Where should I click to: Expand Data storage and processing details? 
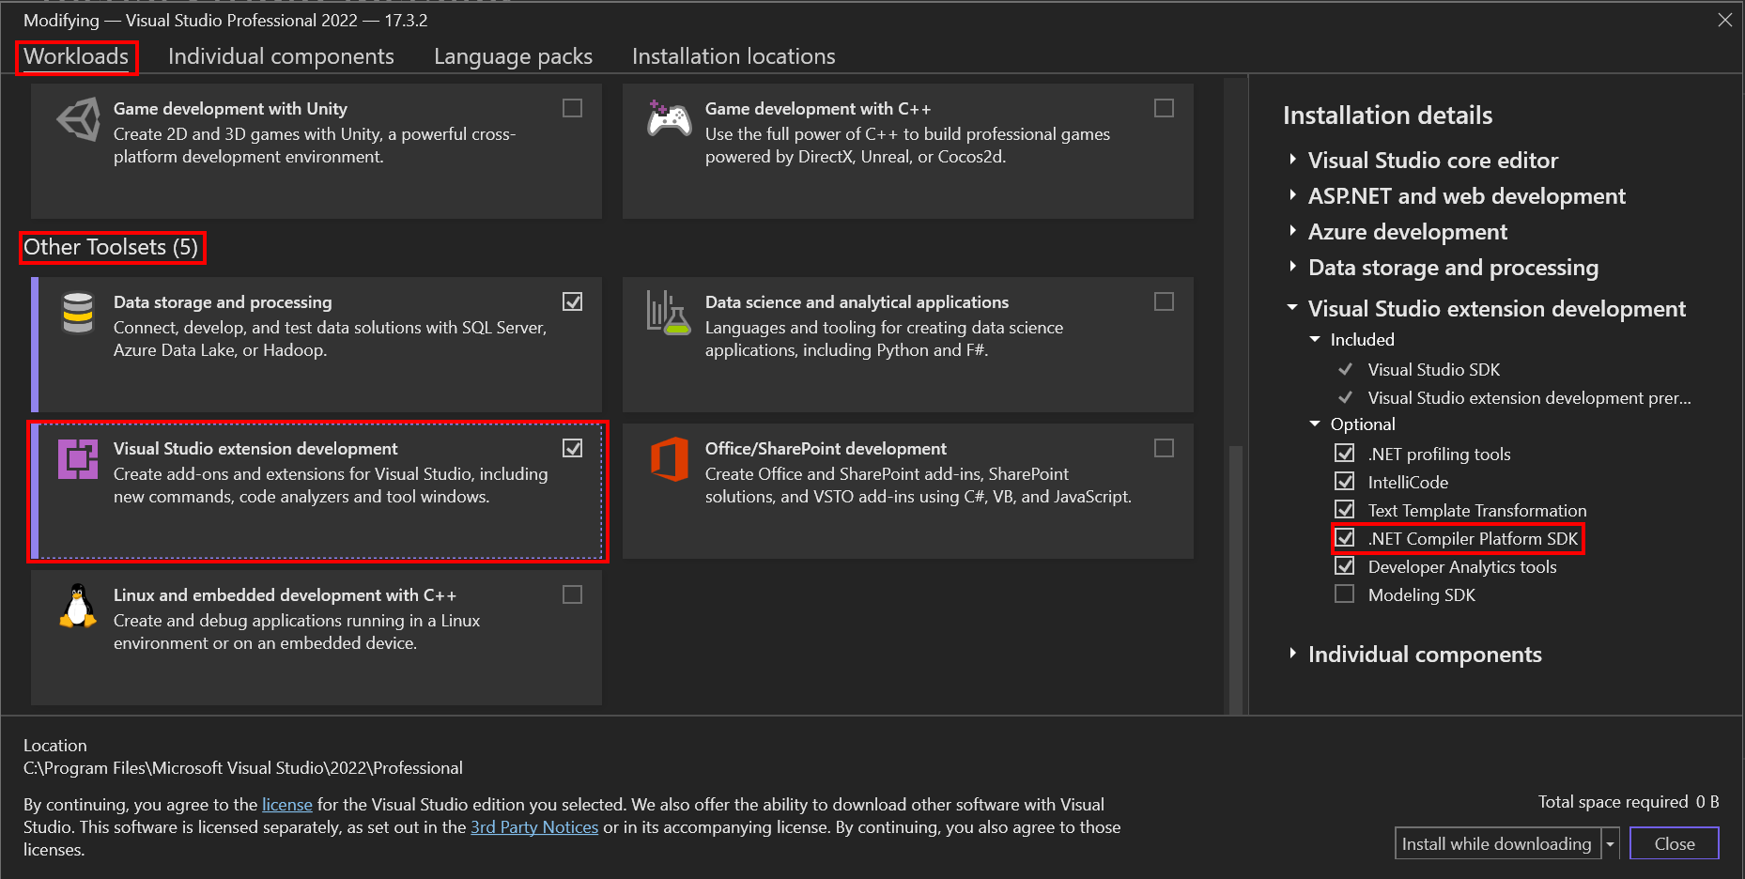pyautogui.click(x=1293, y=267)
